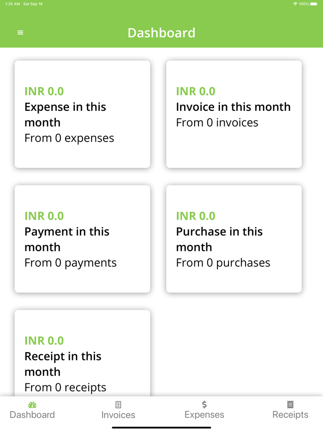Open the Expense in this month card
323x431 pixels.
tap(82, 114)
